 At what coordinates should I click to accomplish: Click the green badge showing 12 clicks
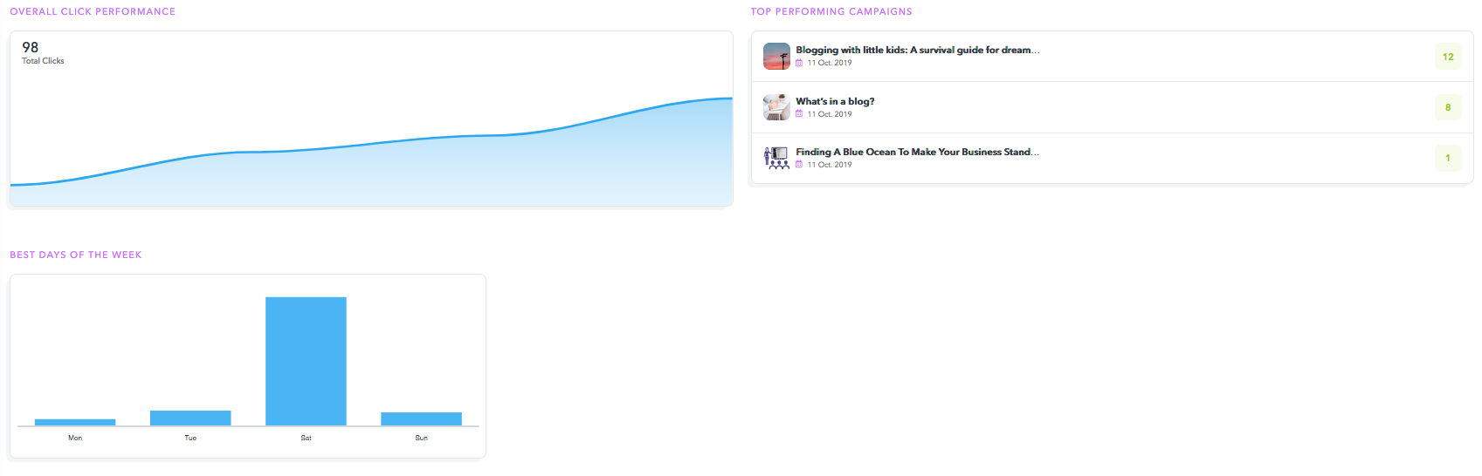[x=1448, y=57]
